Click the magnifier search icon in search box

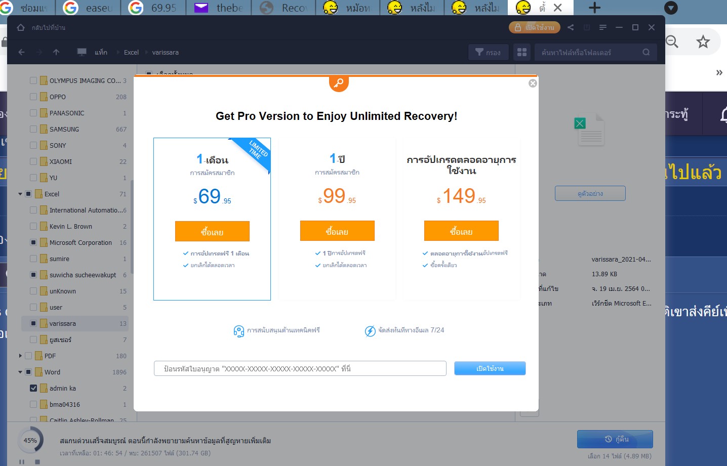(646, 52)
